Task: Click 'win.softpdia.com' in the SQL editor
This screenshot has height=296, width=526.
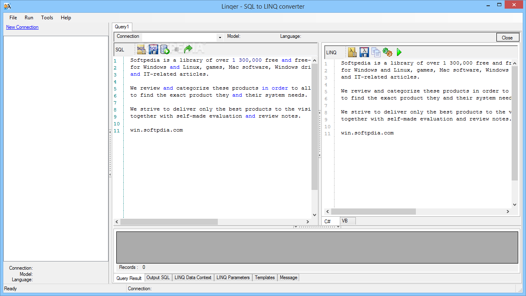Action: click(x=157, y=130)
